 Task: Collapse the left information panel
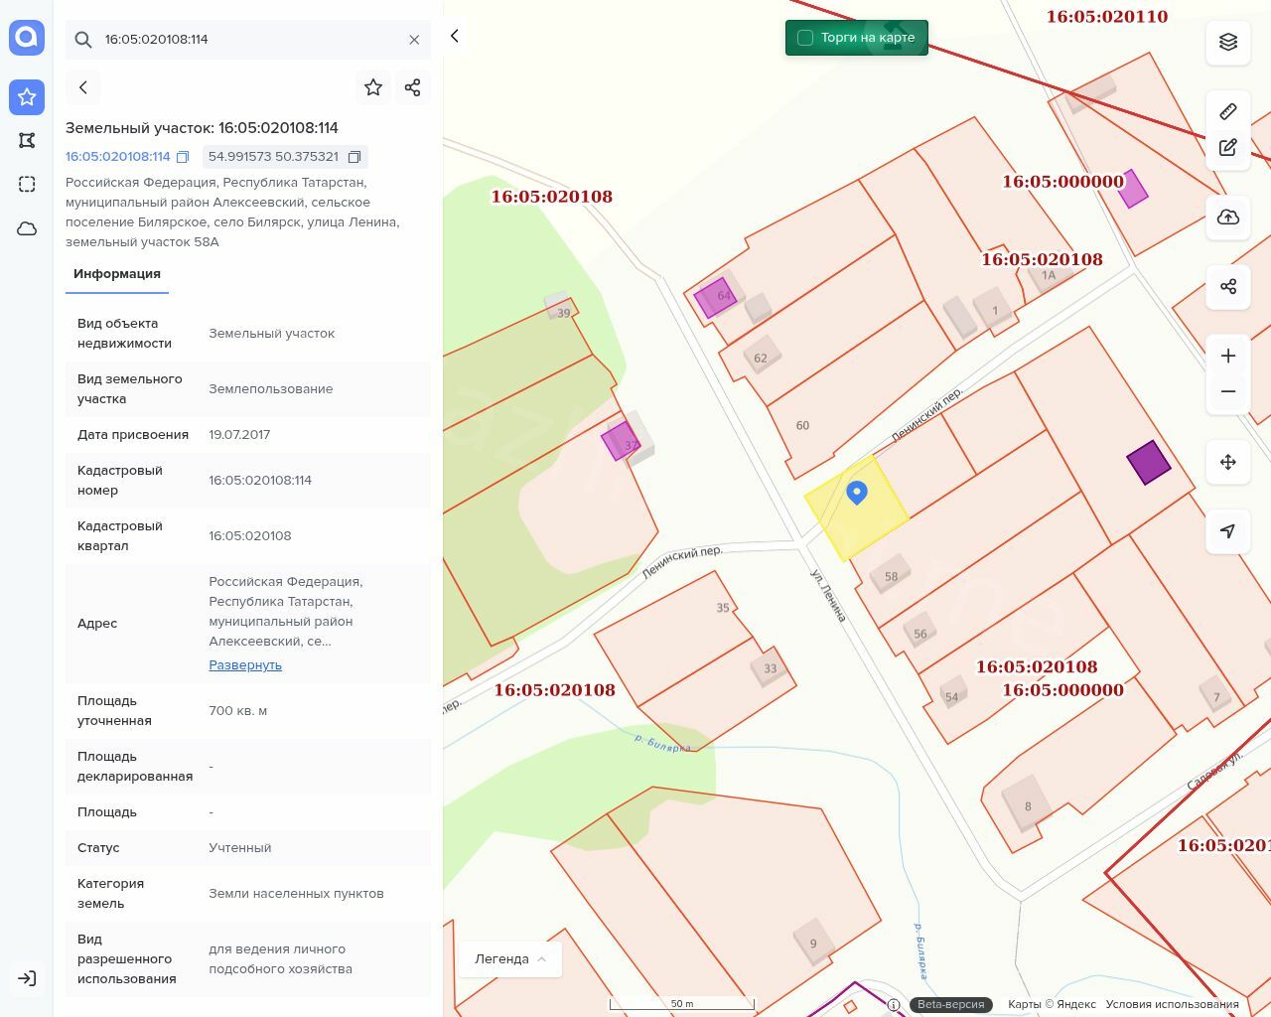pos(455,36)
